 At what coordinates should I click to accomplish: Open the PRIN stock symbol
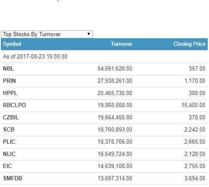pyautogui.click(x=9, y=81)
